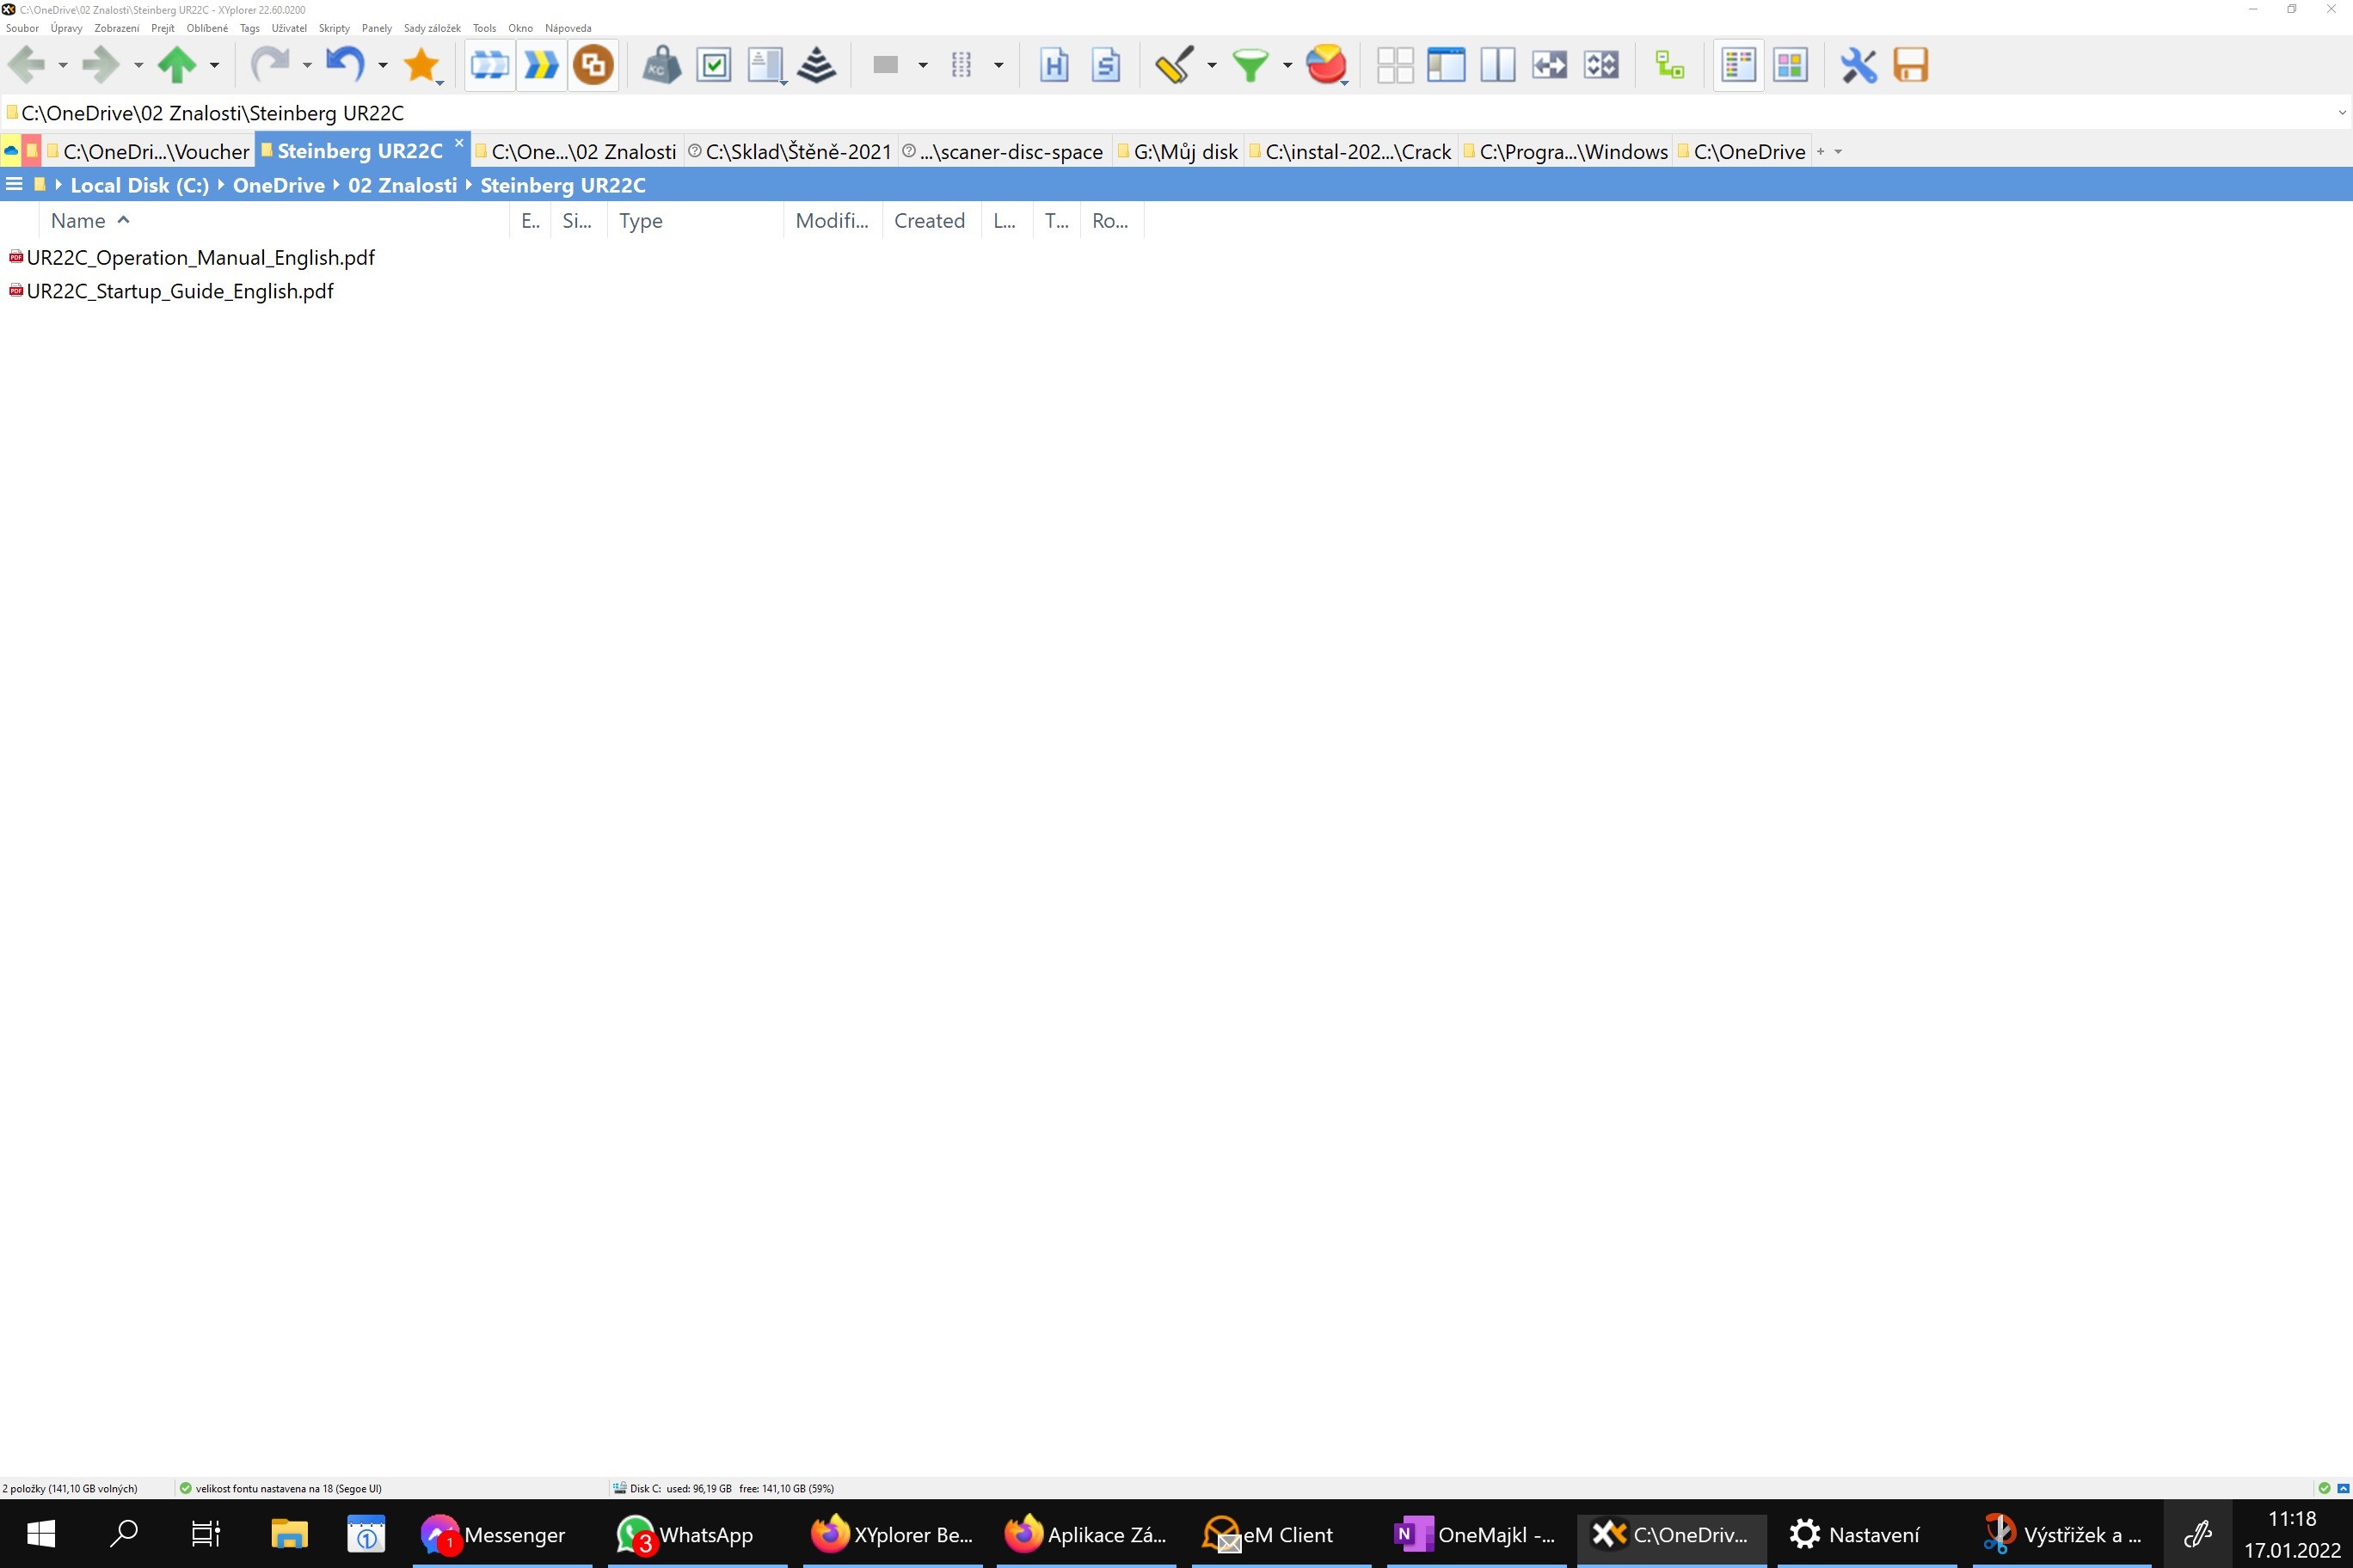
Task: Sort by the Created column header
Action: pyautogui.click(x=929, y=221)
